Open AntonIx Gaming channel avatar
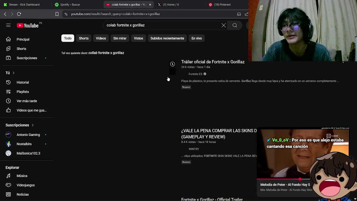 tap(8, 135)
